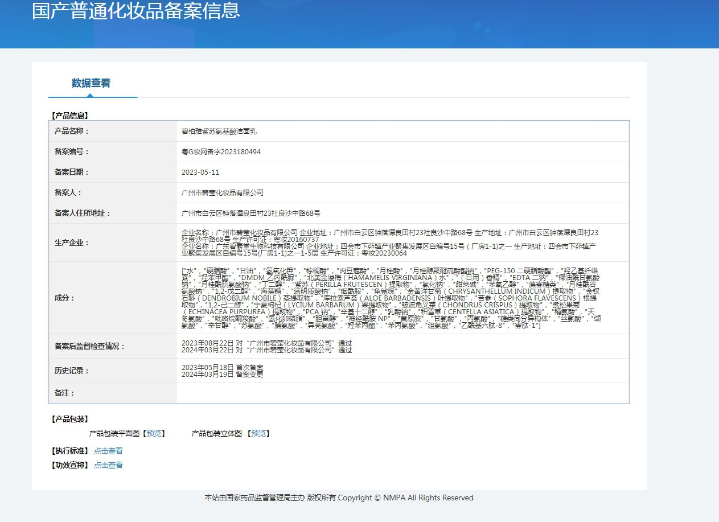719x522 pixels.
Task: Preview the 产品包装平面图 image
Action: [154, 434]
